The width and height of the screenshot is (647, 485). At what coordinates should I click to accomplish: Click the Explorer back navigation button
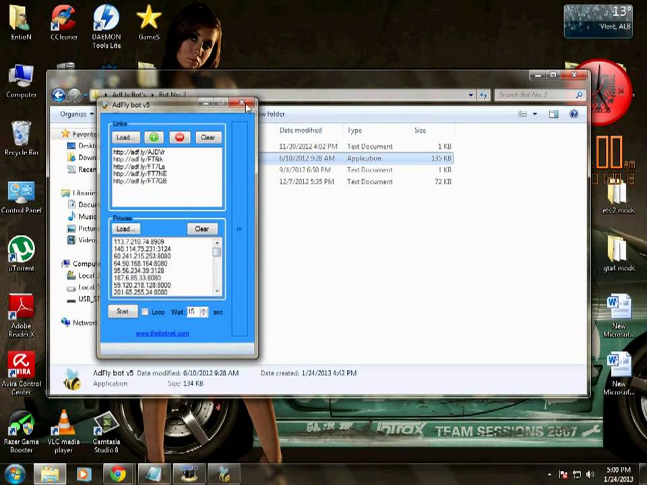pyautogui.click(x=59, y=95)
